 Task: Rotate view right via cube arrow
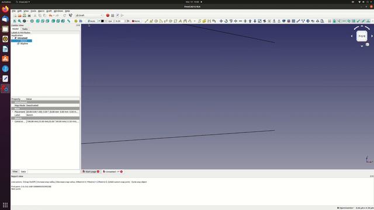[372, 36]
